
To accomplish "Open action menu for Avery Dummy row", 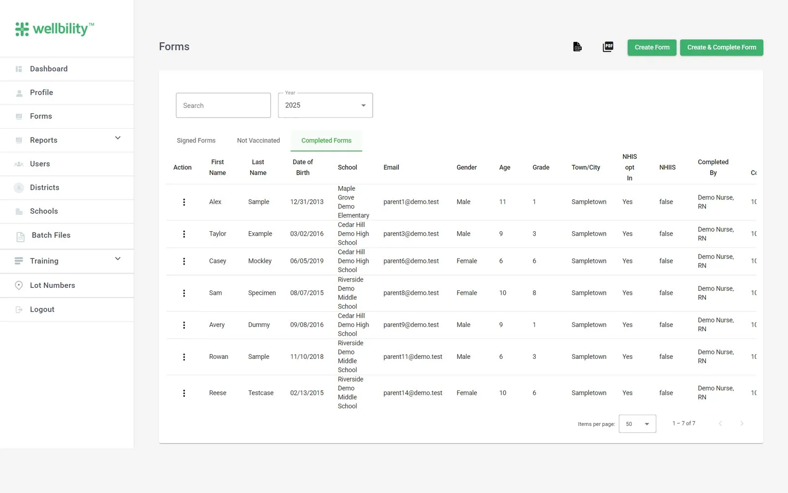I will (184, 325).
